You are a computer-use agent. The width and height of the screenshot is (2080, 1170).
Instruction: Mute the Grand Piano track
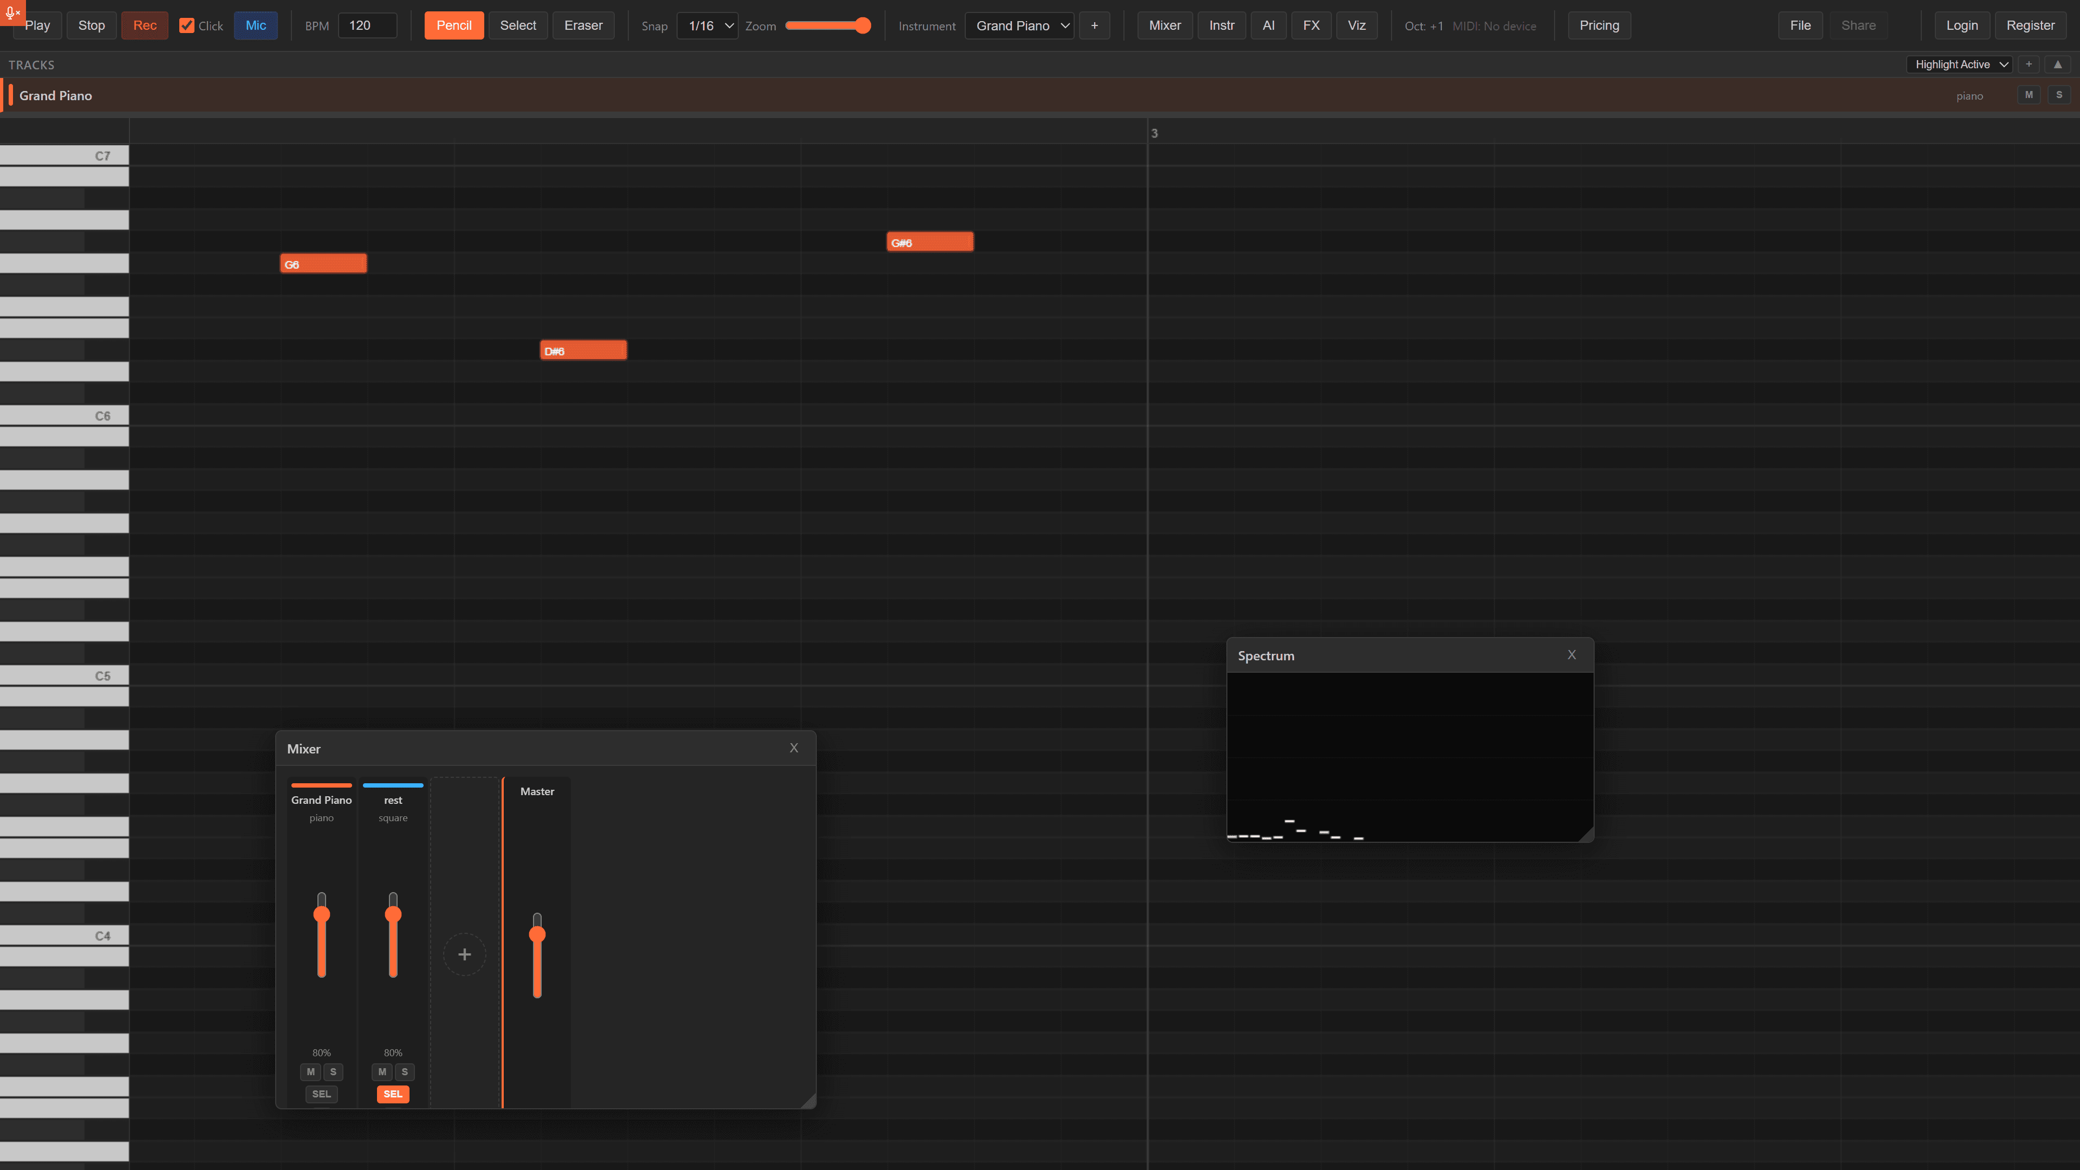(2029, 94)
